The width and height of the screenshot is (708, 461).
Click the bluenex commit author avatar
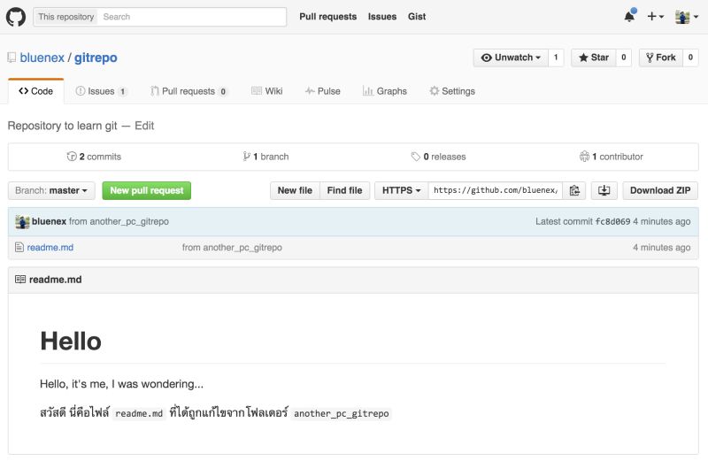[22, 222]
